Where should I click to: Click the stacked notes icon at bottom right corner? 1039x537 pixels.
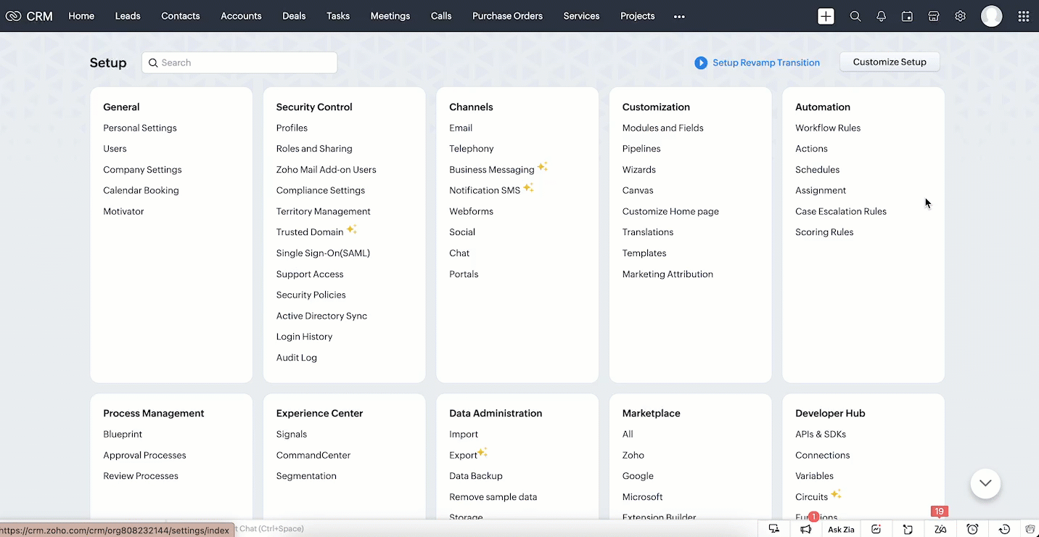click(1030, 529)
